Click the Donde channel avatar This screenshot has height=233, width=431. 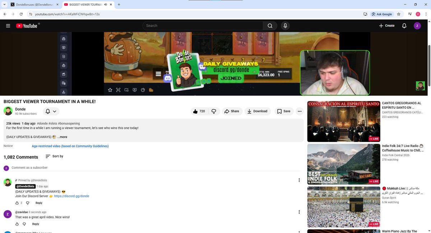[x=8, y=111]
